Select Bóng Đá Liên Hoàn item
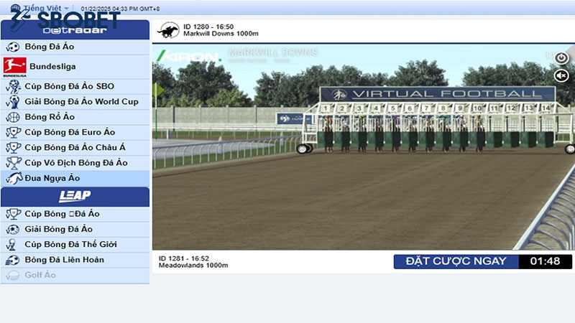Image resolution: width=575 pixels, height=323 pixels. (75, 260)
